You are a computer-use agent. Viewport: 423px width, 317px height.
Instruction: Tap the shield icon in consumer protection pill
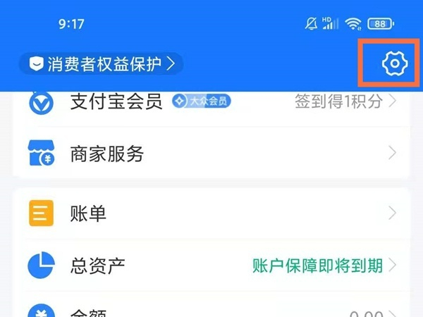point(37,64)
